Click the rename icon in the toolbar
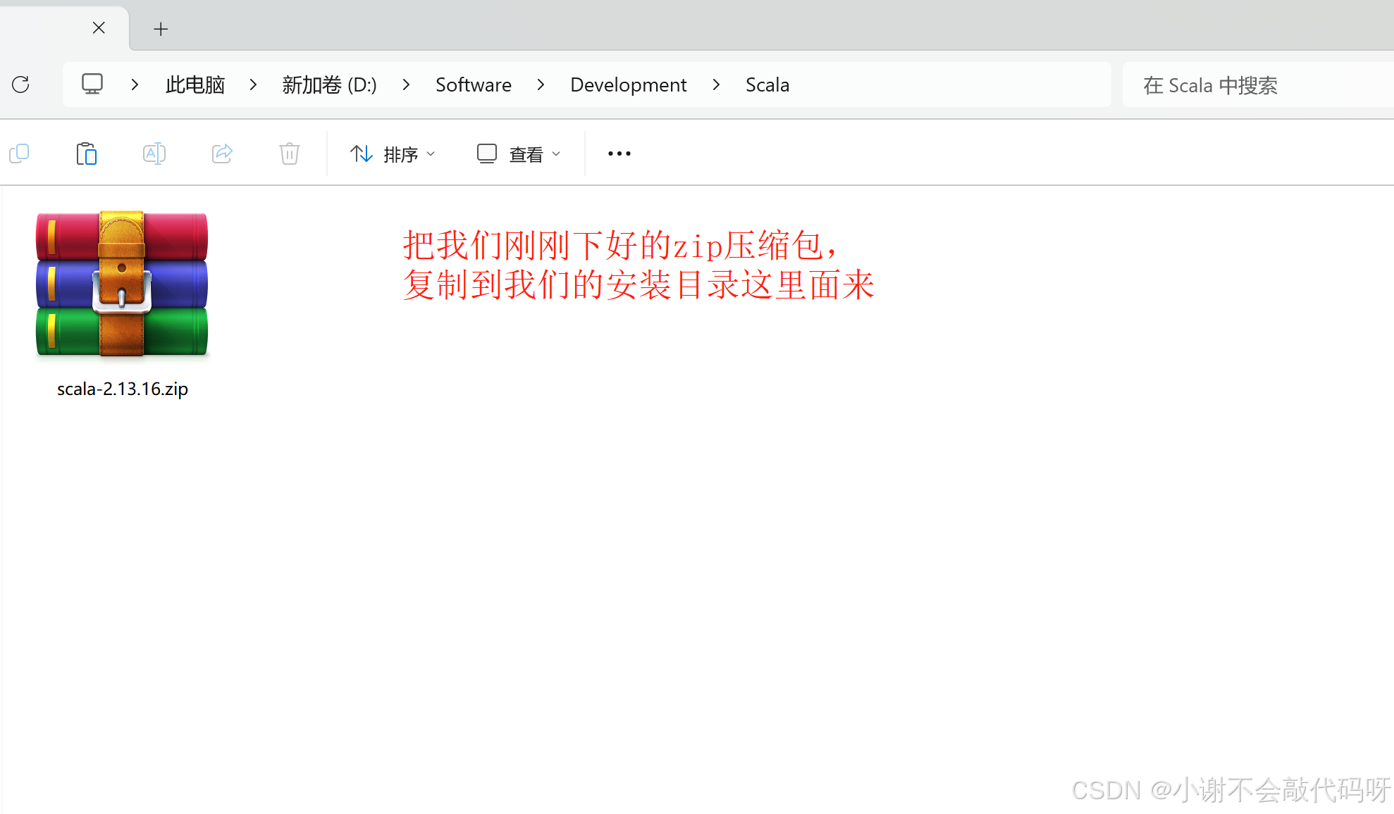This screenshot has width=1394, height=814. pyautogui.click(x=154, y=154)
